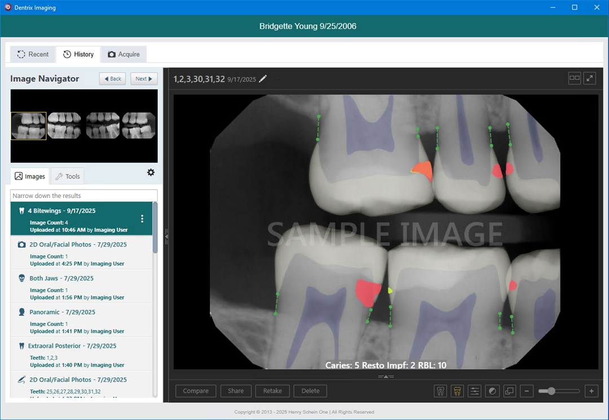
Task: Click the pencil edit icon beside tooth numbers
Action: (263, 79)
